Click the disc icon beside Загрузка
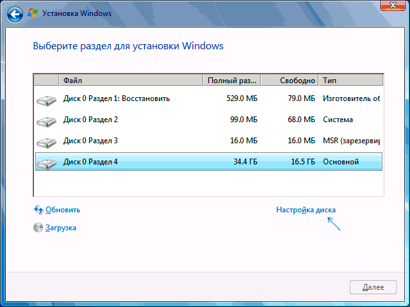410x307 pixels. [x=38, y=228]
